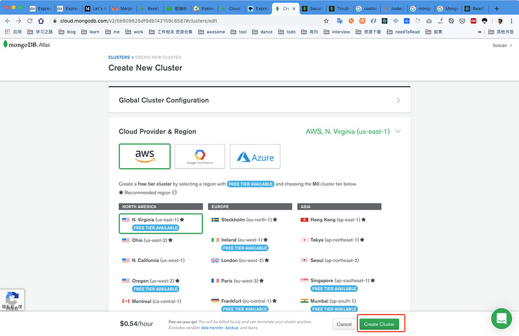Open the apps shortcut in bookmarks bar

click(13, 32)
